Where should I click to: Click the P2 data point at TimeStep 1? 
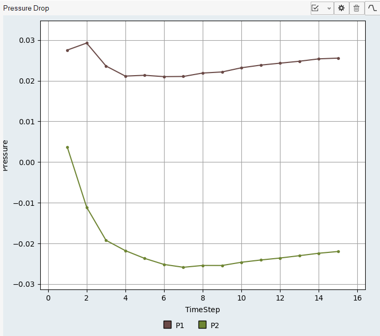pos(67,147)
